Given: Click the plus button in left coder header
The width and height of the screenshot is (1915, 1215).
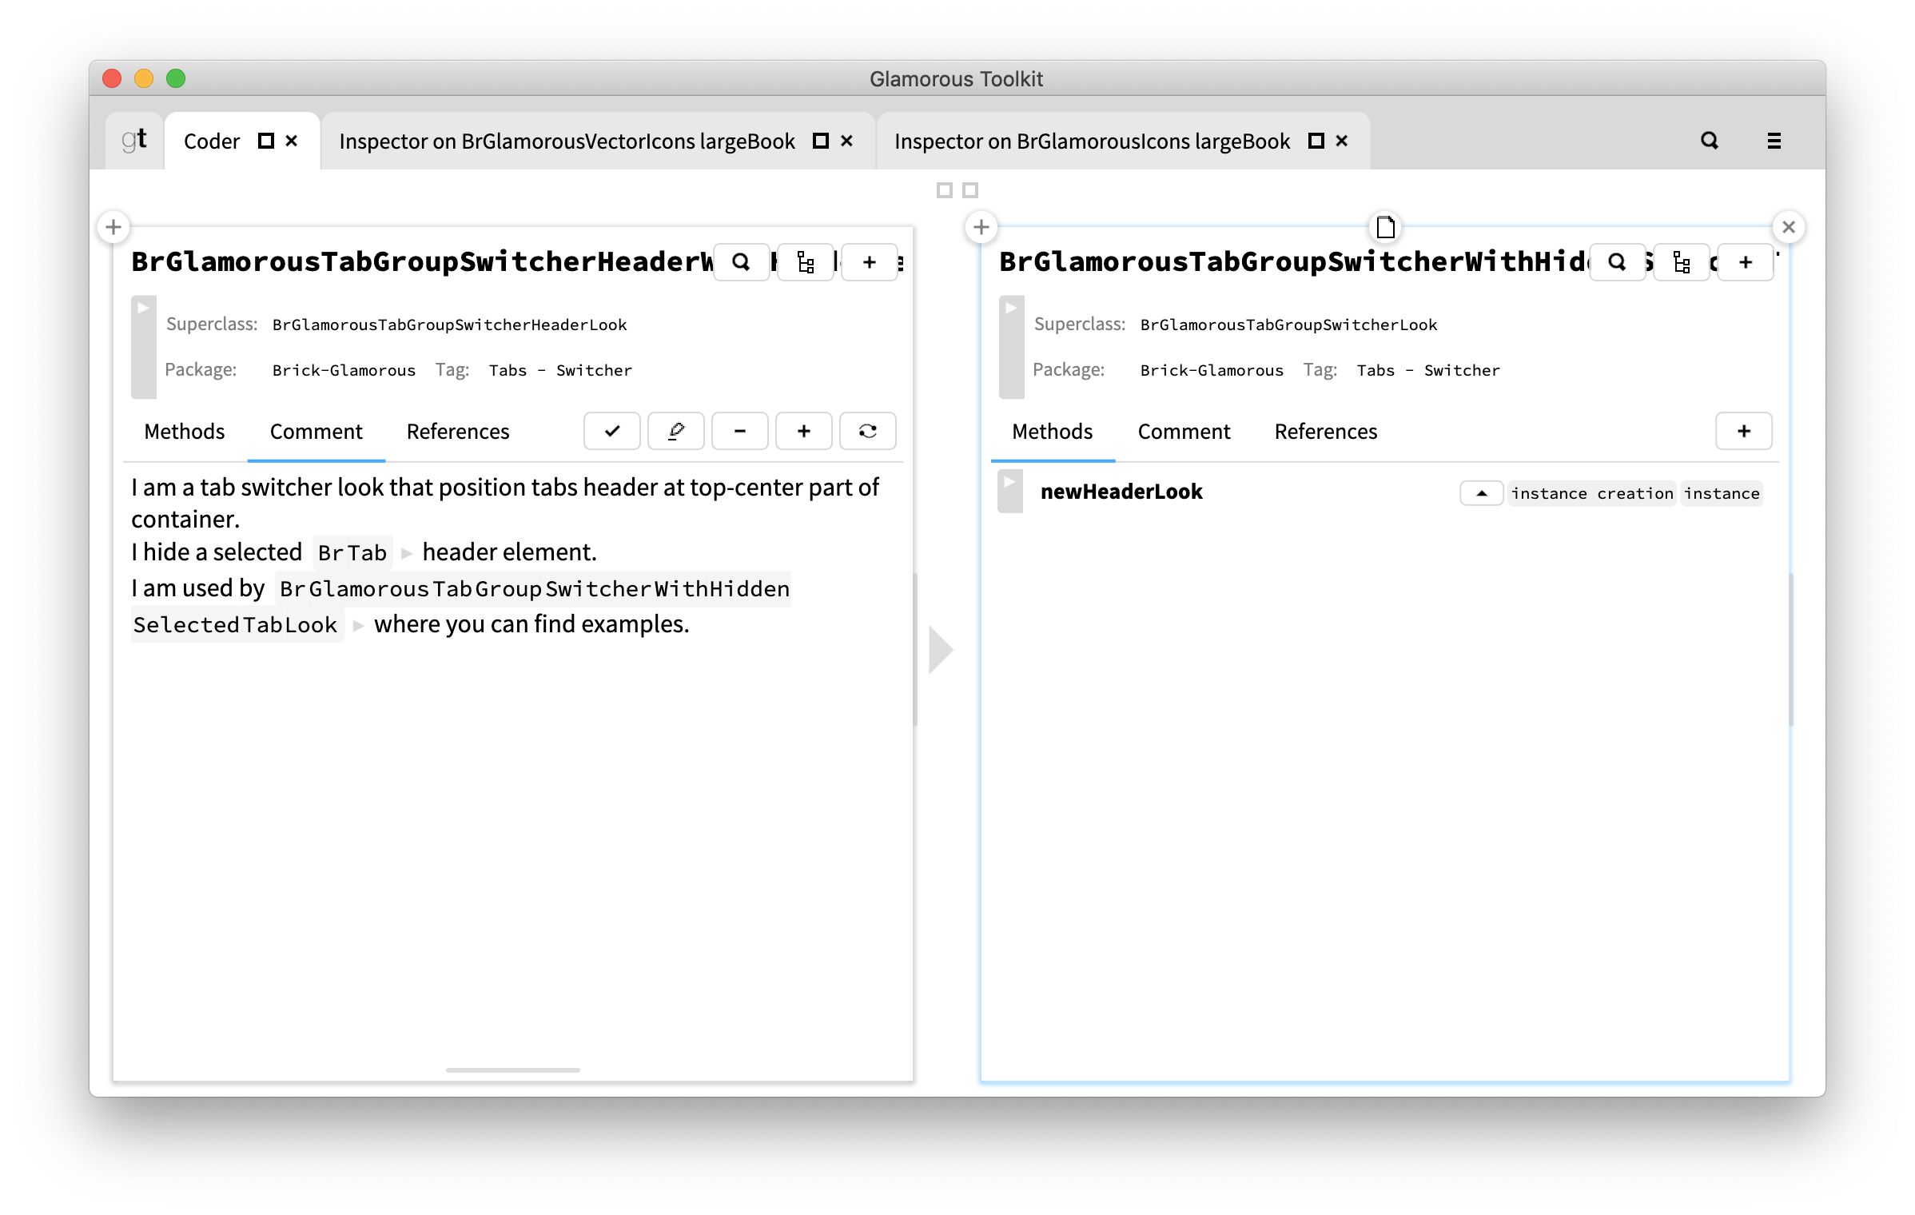Looking at the screenshot, I should (870, 262).
